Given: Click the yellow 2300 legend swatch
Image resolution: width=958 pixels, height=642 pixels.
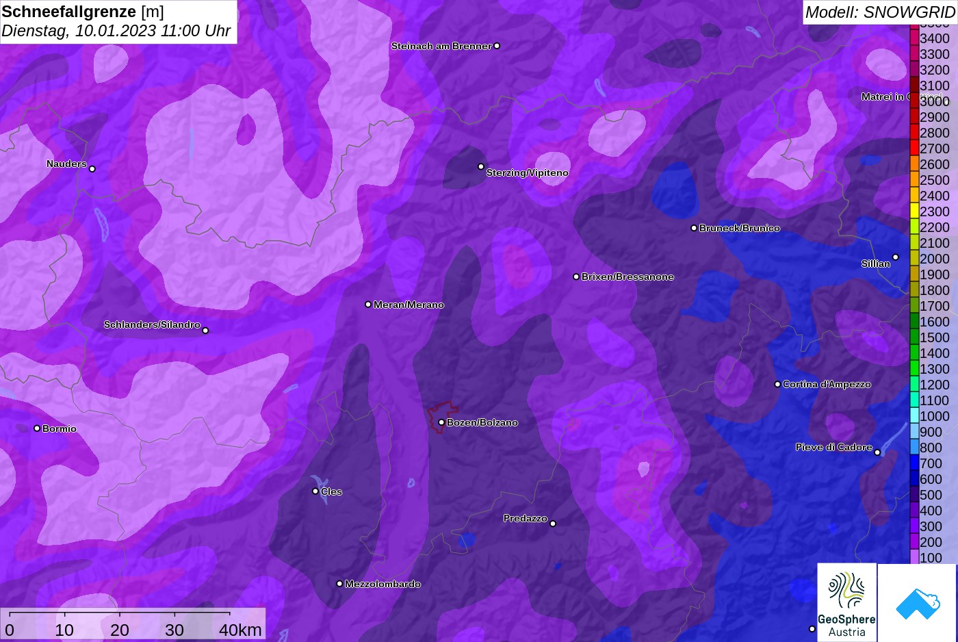Looking at the screenshot, I should [914, 211].
